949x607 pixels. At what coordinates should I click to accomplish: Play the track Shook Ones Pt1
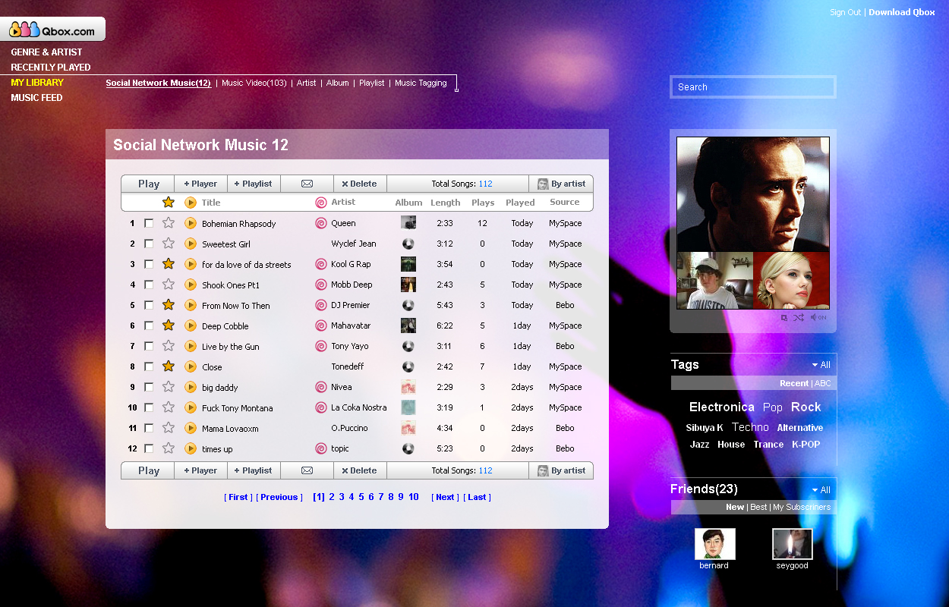pyautogui.click(x=191, y=285)
